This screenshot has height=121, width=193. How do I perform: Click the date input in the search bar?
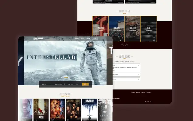point(60,84)
